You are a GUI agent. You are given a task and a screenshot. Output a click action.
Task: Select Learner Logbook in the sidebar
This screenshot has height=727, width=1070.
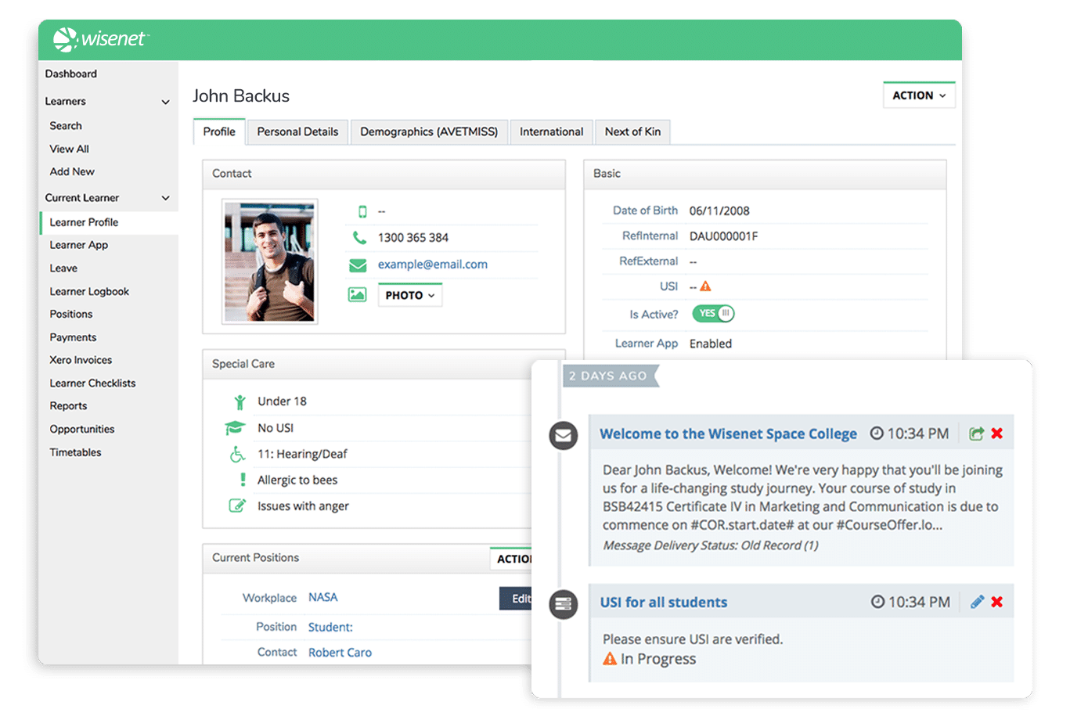pos(89,291)
